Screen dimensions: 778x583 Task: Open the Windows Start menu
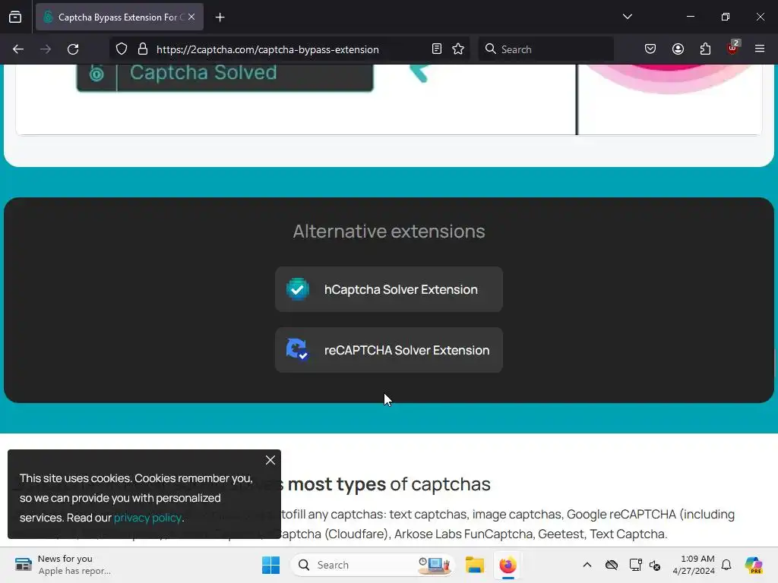pyautogui.click(x=271, y=565)
